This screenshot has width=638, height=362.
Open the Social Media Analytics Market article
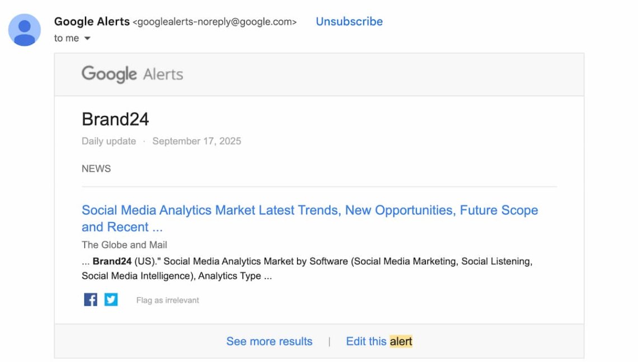309,211
